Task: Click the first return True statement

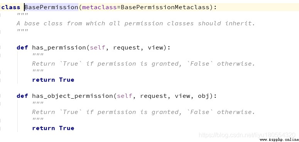Action: (53, 79)
